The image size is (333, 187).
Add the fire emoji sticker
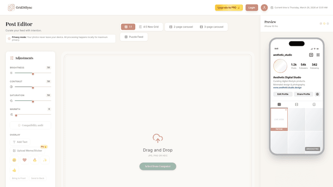click(x=35, y=160)
